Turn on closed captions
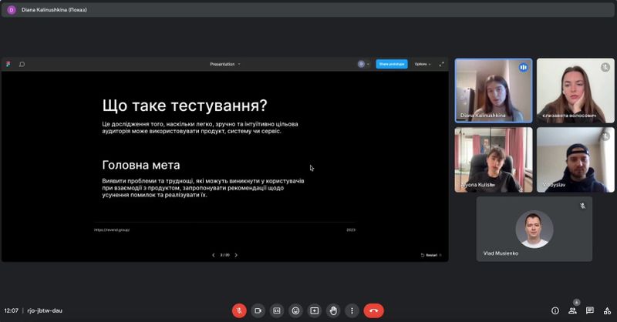Image resolution: width=617 pixels, height=322 pixels. pyautogui.click(x=277, y=310)
